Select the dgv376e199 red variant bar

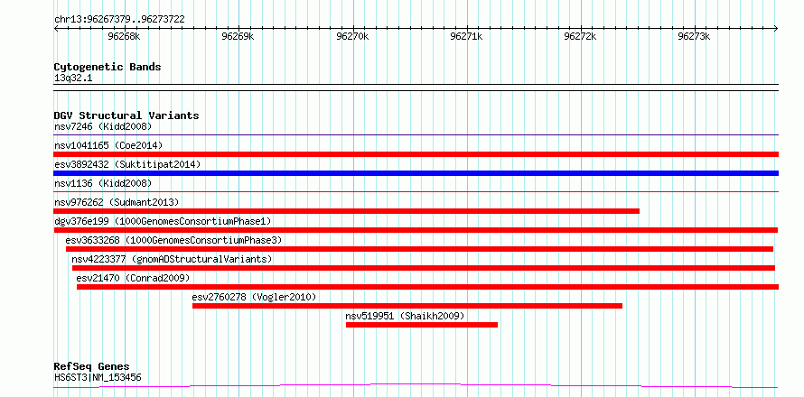[x=416, y=230]
